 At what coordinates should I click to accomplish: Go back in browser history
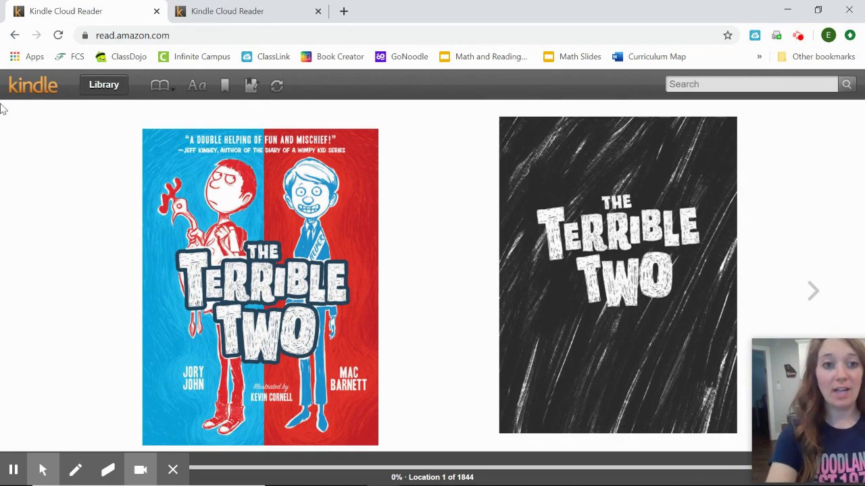click(x=15, y=35)
